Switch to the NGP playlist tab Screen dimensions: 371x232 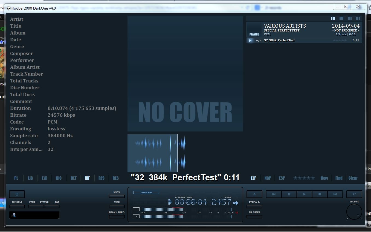pyautogui.click(x=268, y=178)
